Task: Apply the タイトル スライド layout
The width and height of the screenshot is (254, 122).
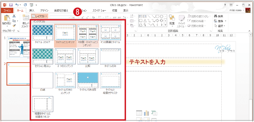Action: tap(43, 34)
